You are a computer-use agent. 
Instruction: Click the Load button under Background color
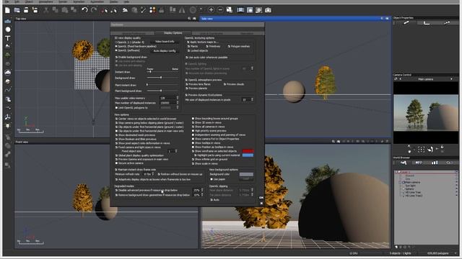tap(246, 179)
